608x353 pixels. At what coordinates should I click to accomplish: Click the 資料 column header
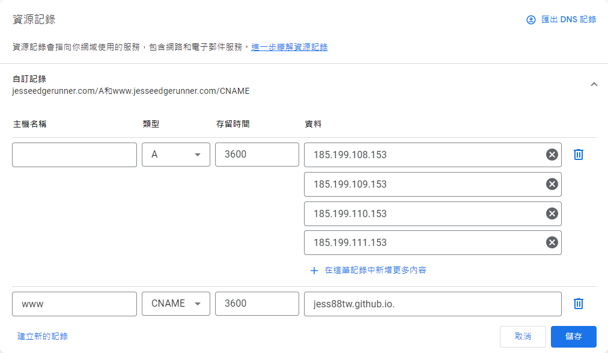(x=313, y=124)
